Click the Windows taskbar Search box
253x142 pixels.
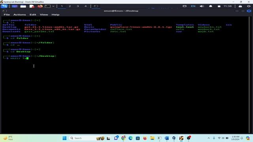(87, 138)
